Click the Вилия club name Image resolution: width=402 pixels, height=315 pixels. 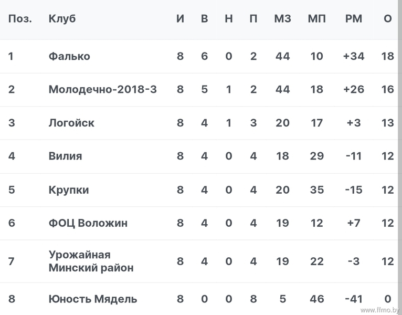tap(65, 156)
